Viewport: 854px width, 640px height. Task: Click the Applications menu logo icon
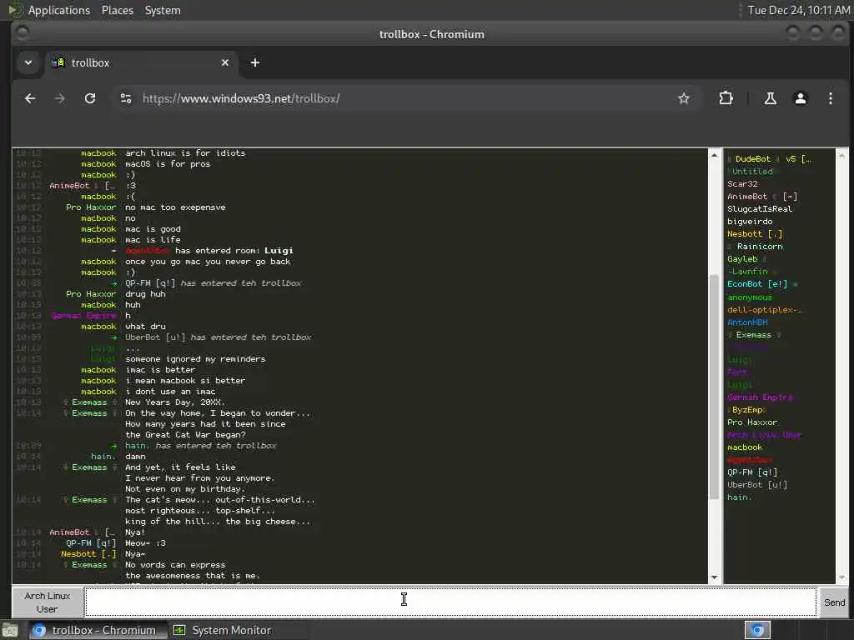15,10
